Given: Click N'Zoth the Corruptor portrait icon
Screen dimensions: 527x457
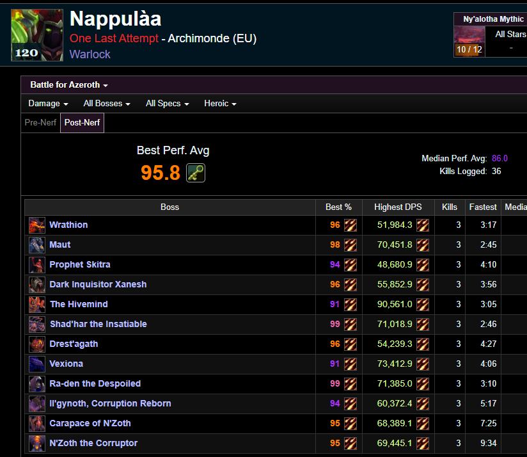Looking at the screenshot, I should [37, 443].
